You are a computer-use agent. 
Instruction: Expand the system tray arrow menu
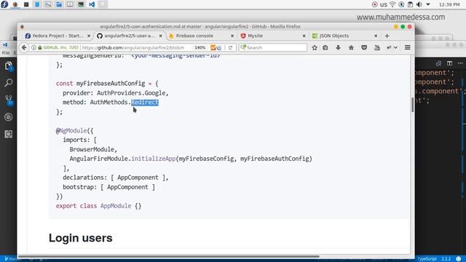click(428, 4)
